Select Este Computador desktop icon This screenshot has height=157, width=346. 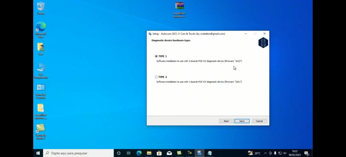[x=41, y=71]
